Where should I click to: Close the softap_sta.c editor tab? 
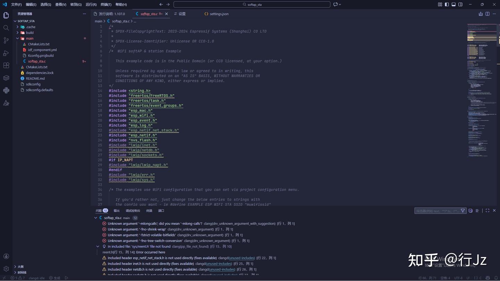(166, 14)
